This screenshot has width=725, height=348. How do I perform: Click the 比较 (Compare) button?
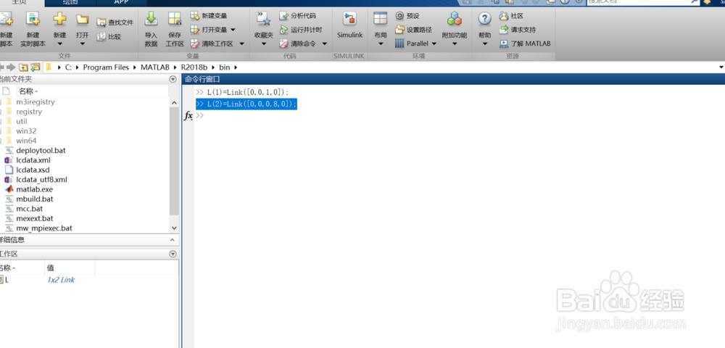109,36
